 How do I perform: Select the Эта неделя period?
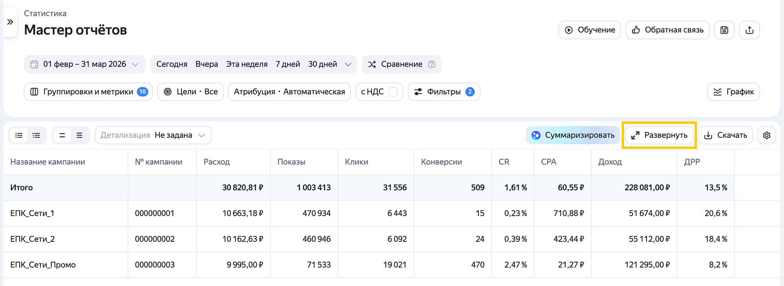pos(247,64)
